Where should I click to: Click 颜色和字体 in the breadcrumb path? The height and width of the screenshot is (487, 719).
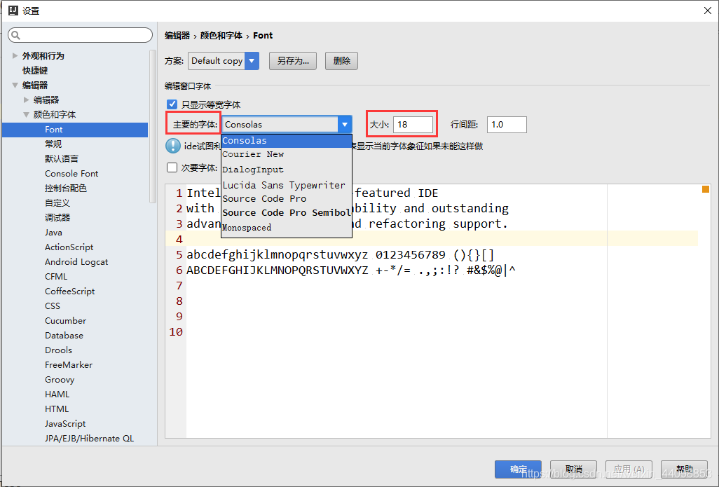tap(221, 35)
